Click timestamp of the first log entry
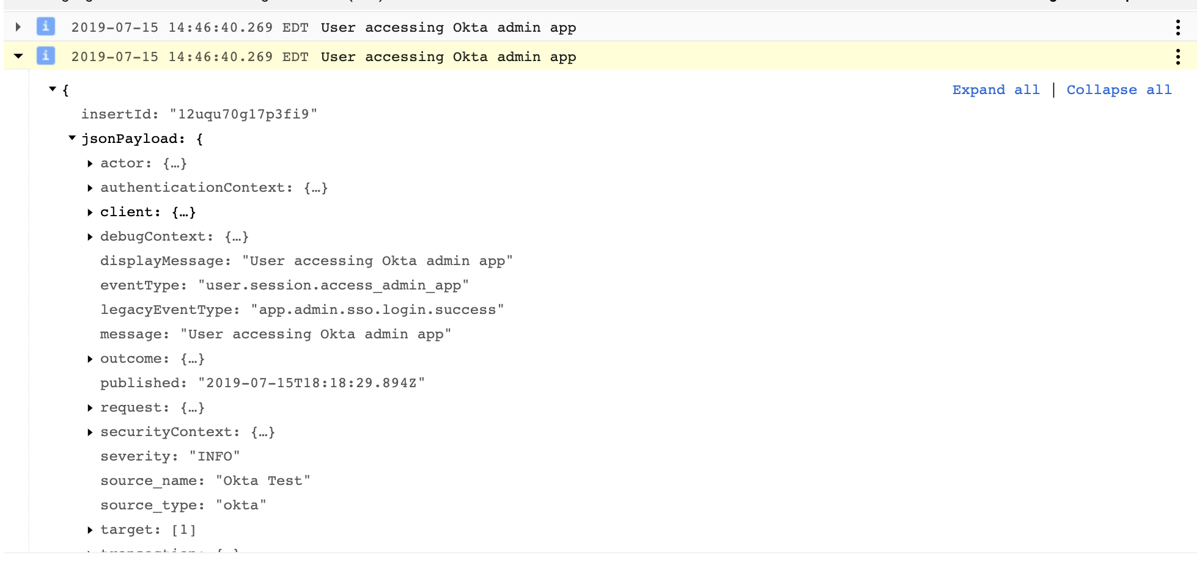The width and height of the screenshot is (1202, 579). 190,27
